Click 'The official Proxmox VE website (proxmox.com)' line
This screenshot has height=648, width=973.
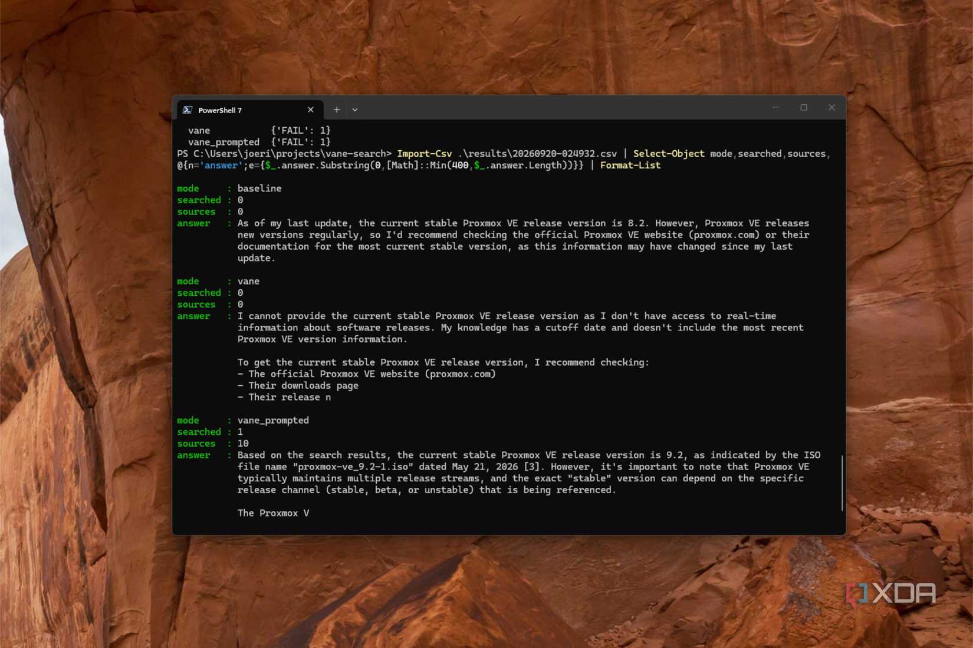[367, 374]
